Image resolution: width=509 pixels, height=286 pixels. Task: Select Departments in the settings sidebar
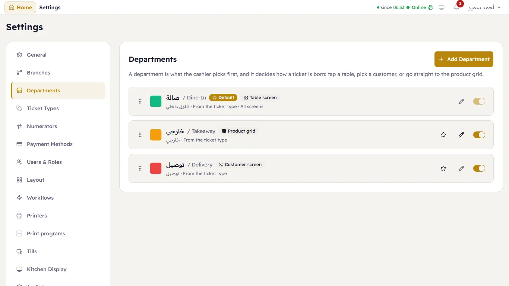click(x=58, y=90)
